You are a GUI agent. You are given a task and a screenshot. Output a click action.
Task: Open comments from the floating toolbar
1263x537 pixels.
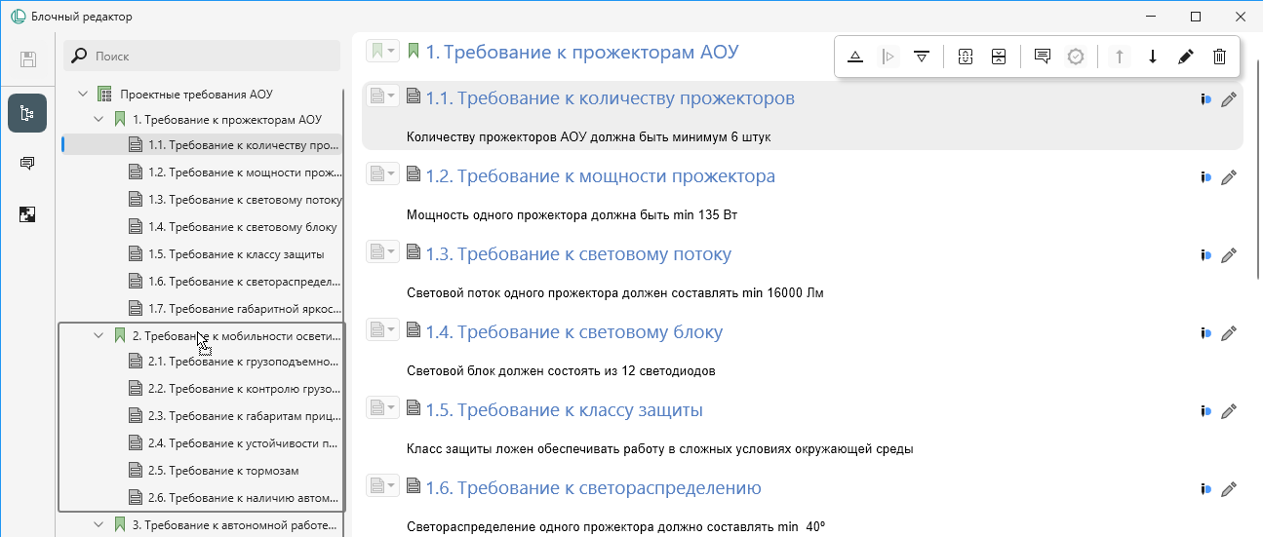pos(1042,57)
